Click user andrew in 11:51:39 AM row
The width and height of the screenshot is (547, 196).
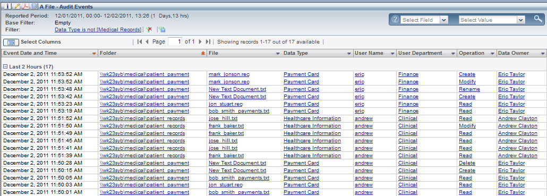(x=363, y=156)
